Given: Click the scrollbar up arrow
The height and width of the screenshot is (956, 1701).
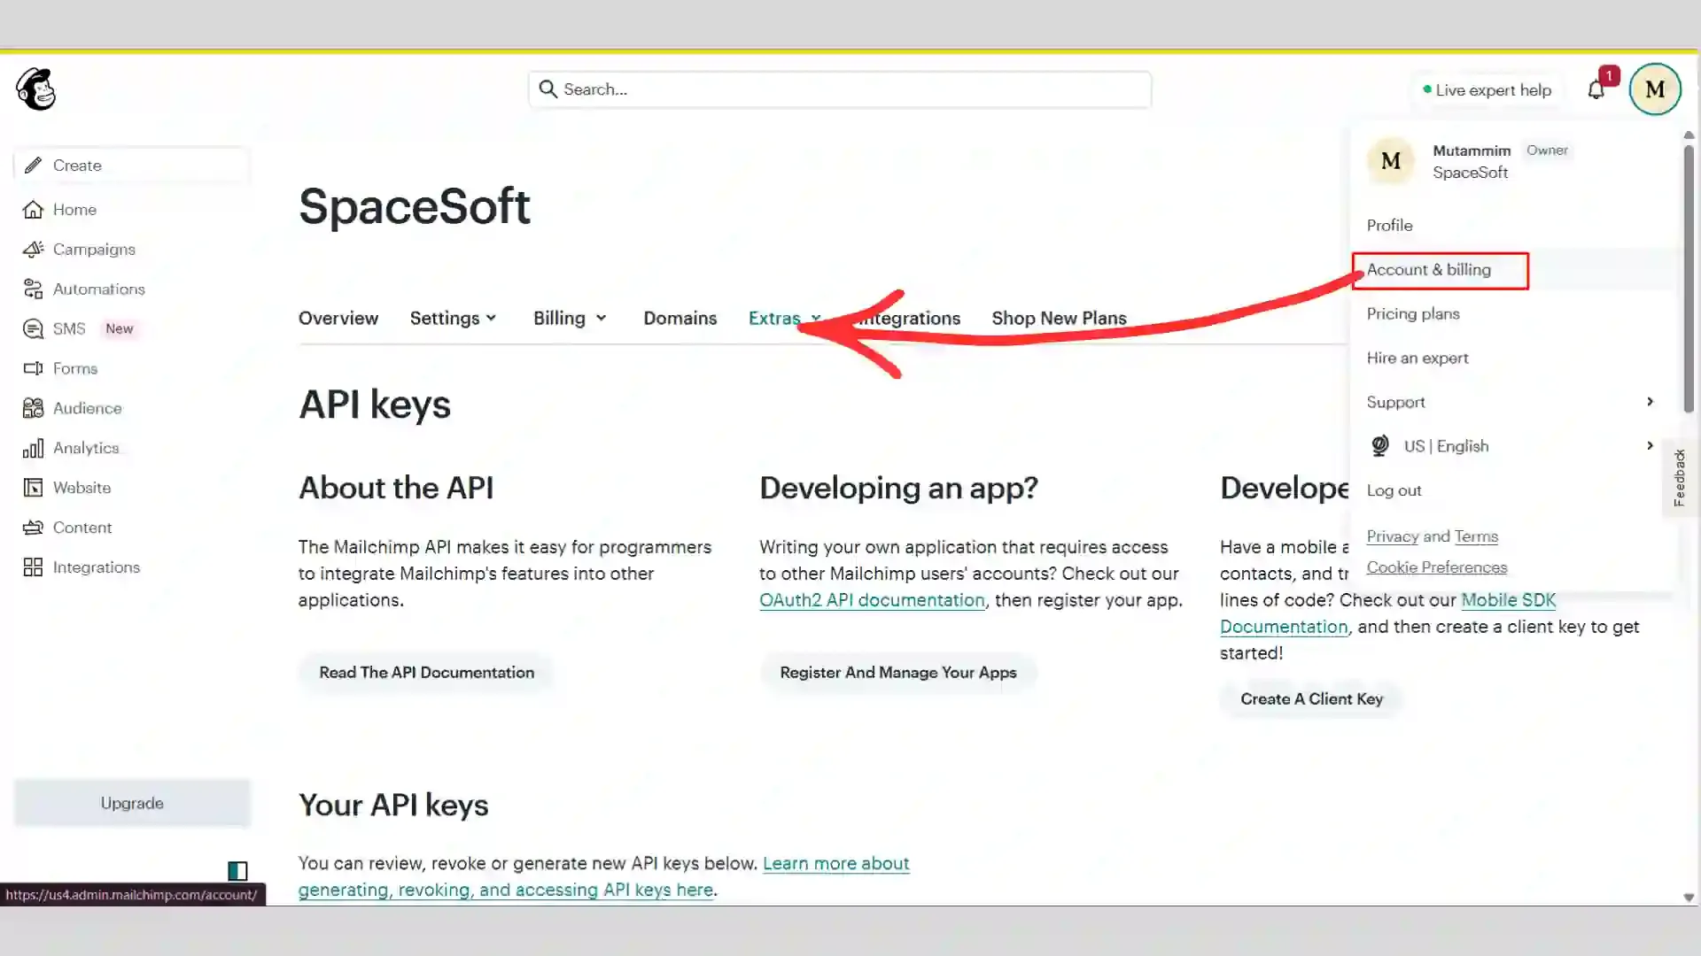Looking at the screenshot, I should click(1689, 135).
